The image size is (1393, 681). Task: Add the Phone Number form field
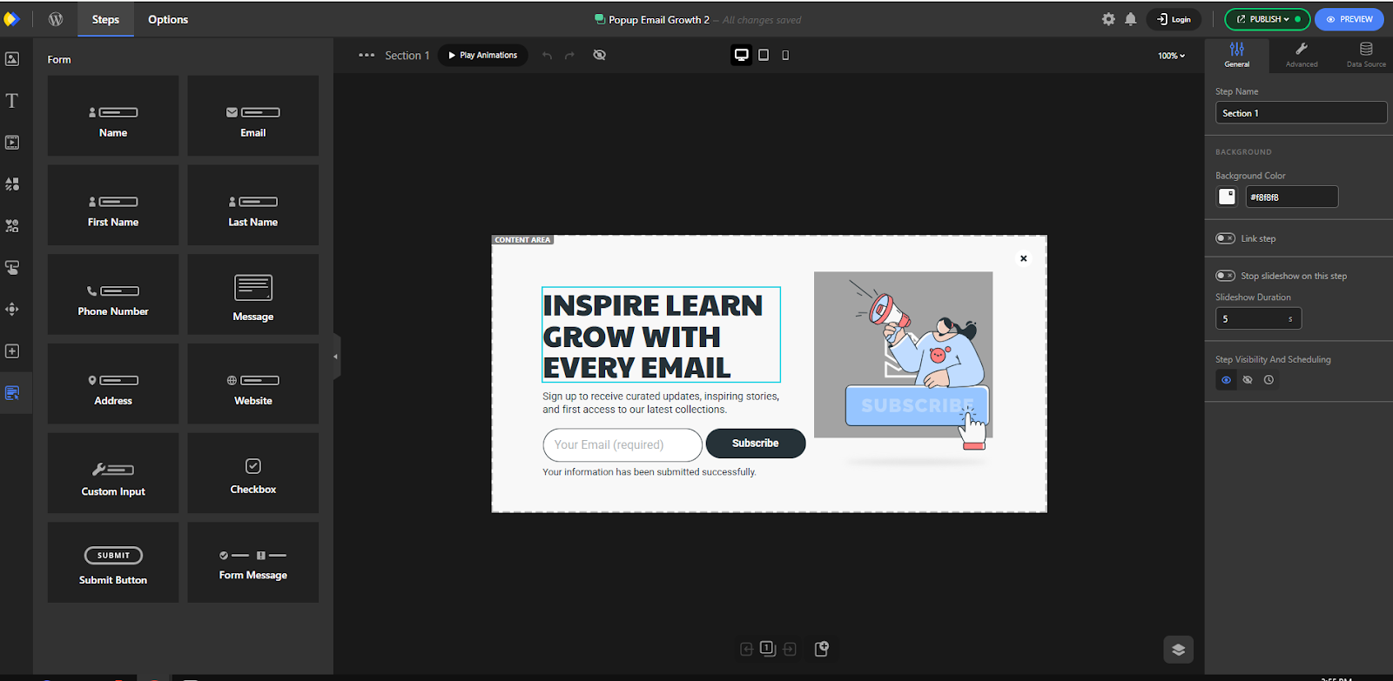point(113,295)
